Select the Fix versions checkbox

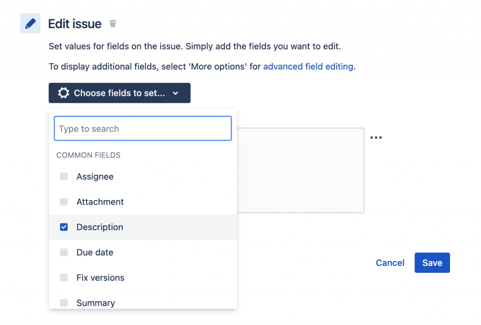pyautogui.click(x=64, y=278)
